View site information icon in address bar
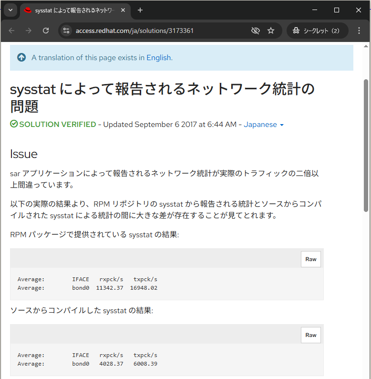Image resolution: width=371 pixels, height=379 pixels. click(x=66, y=31)
